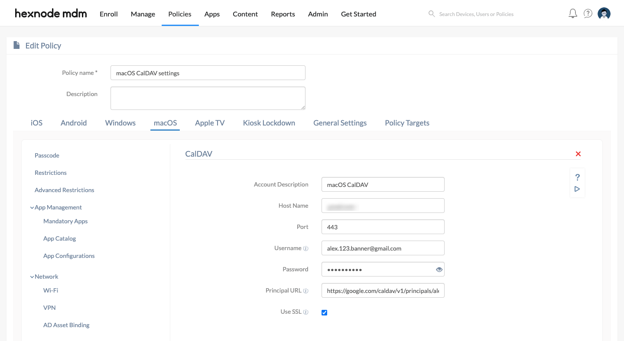Open the user profile avatar menu
Viewport: 624px width, 341px height.
604,13
